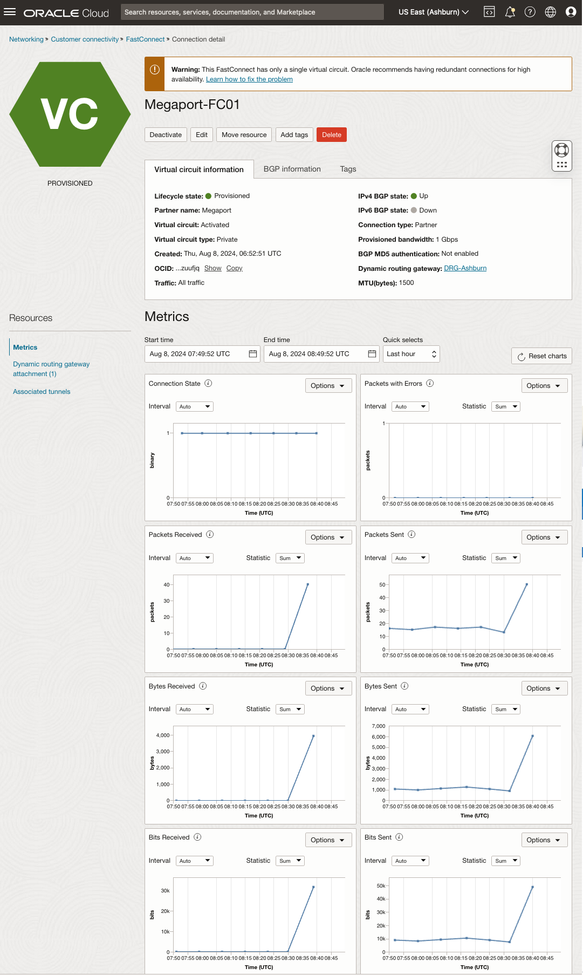583x975 pixels.
Task: Select Virtual circuit information tab
Action: [199, 169]
